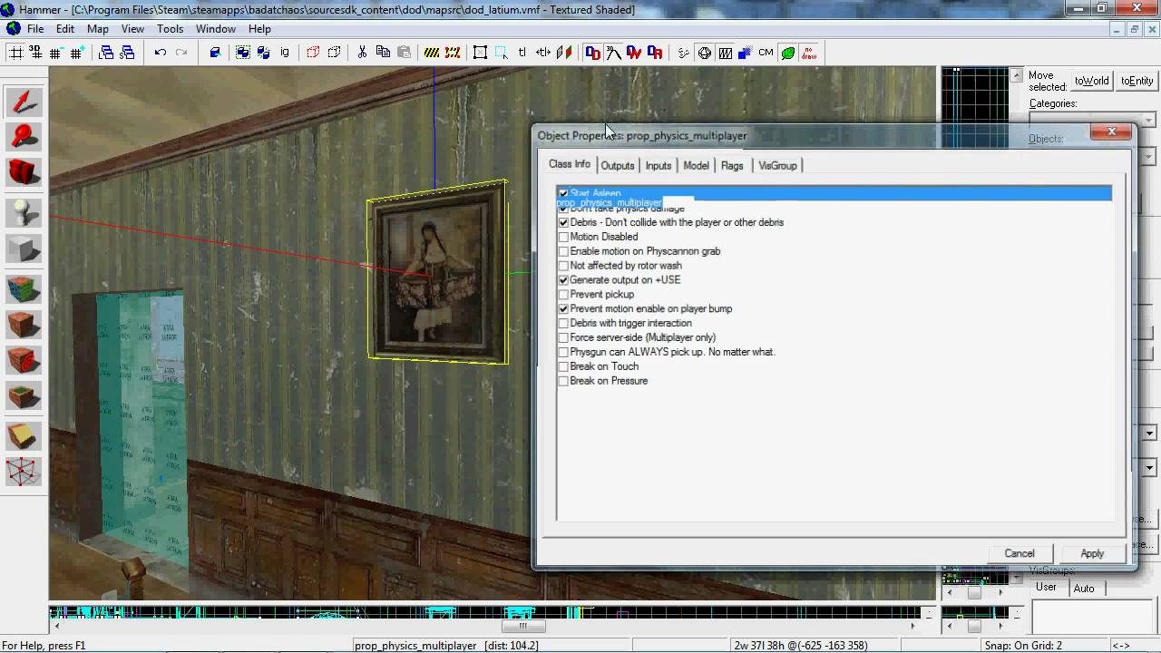Open the Edit menu

click(x=65, y=29)
